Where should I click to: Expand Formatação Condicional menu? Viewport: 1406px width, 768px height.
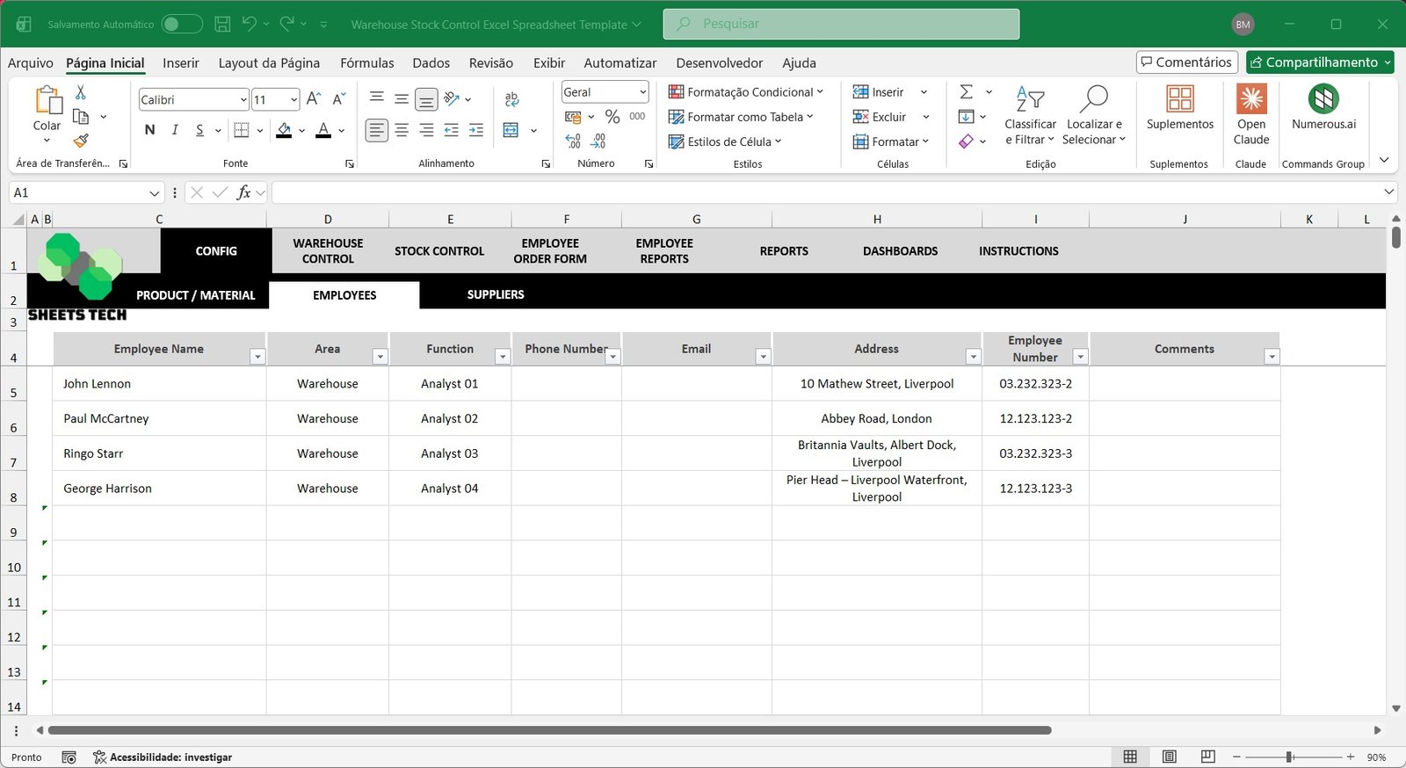click(746, 91)
